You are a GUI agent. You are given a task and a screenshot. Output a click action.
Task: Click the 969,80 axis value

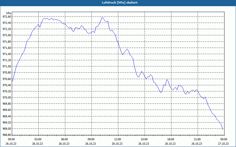pos(7,104)
